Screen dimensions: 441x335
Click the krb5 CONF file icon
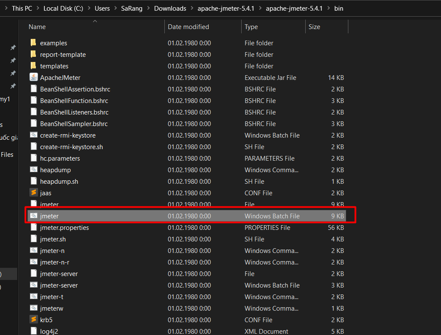point(33,320)
